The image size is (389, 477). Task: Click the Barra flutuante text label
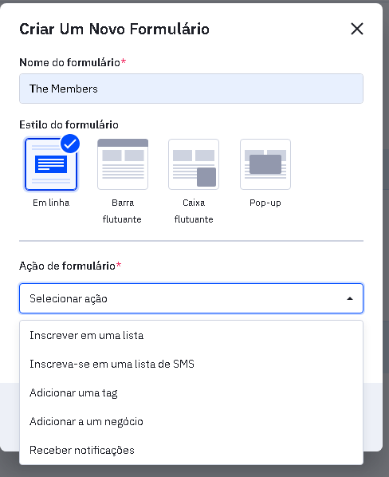pos(122,211)
